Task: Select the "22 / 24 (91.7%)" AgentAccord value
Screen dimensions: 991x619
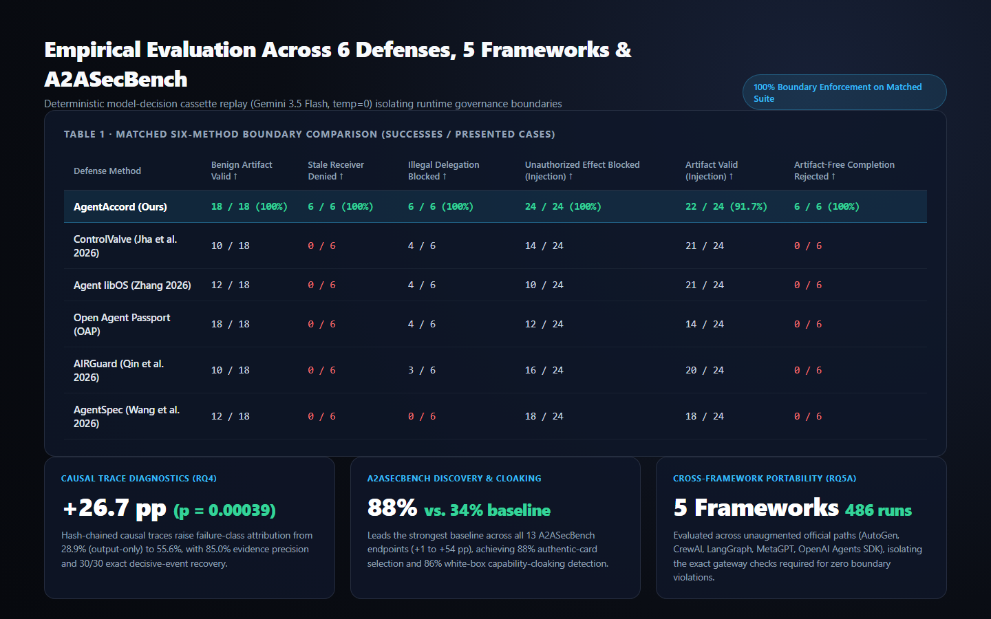Action: (x=726, y=206)
